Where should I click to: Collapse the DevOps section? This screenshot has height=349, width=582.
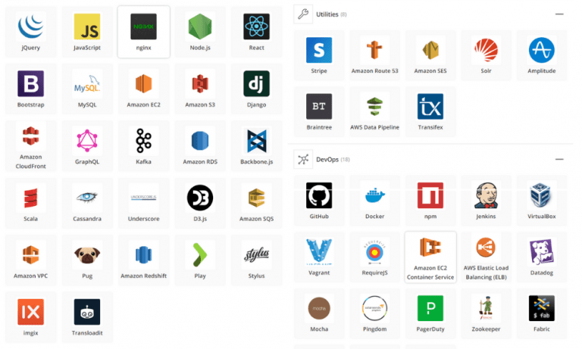click(x=559, y=160)
